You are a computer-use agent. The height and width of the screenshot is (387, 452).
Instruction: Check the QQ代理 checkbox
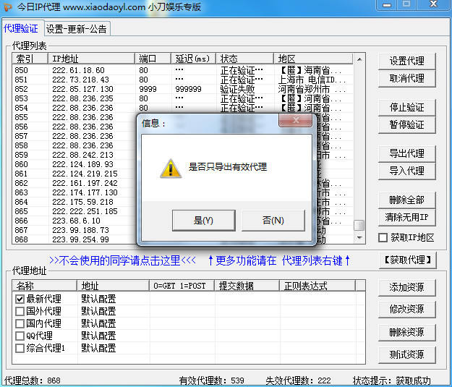20,336
